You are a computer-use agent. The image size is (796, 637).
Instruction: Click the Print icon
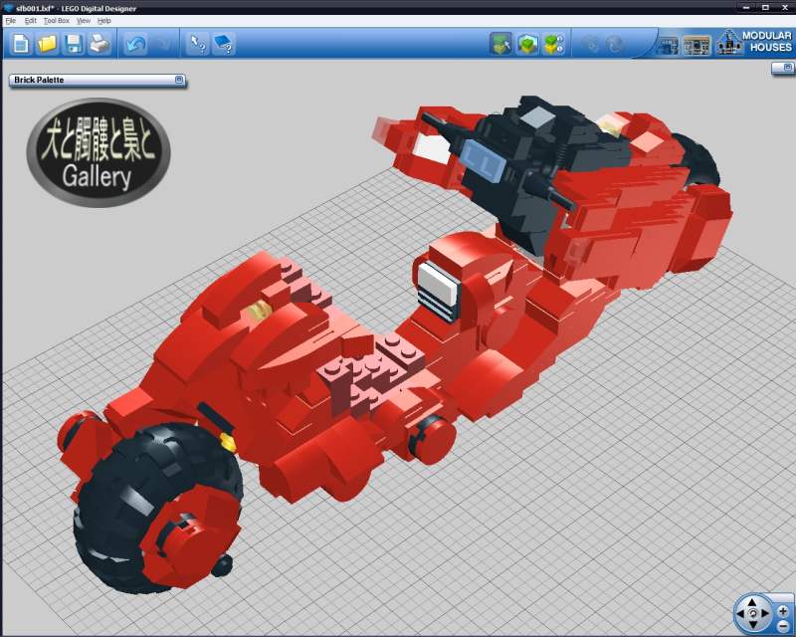point(99,44)
